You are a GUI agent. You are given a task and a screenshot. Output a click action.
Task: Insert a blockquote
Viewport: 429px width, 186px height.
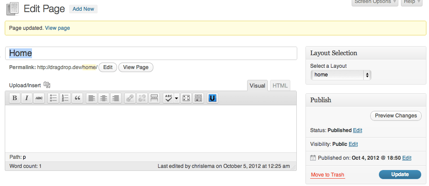coord(77,98)
